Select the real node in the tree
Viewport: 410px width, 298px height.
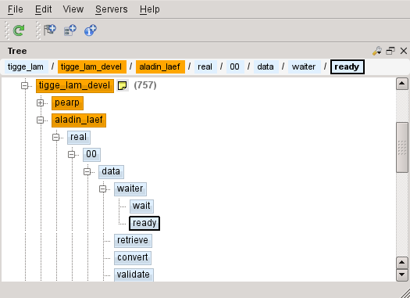pos(79,138)
